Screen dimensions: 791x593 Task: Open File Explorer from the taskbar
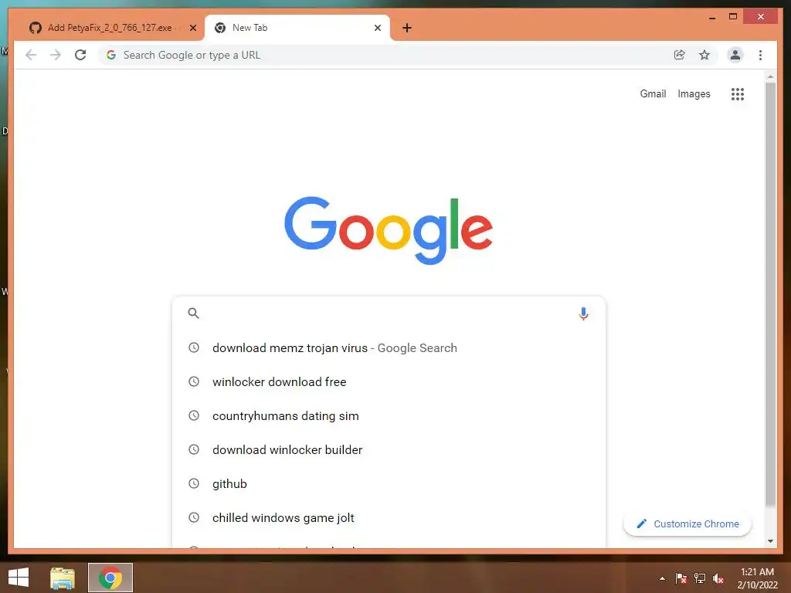coord(63,578)
